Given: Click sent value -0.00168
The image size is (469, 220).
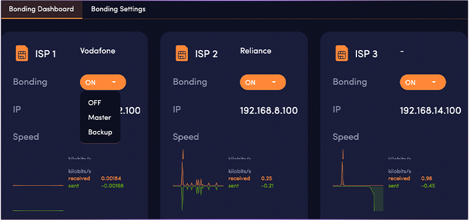Looking at the screenshot, I should click(x=112, y=186).
